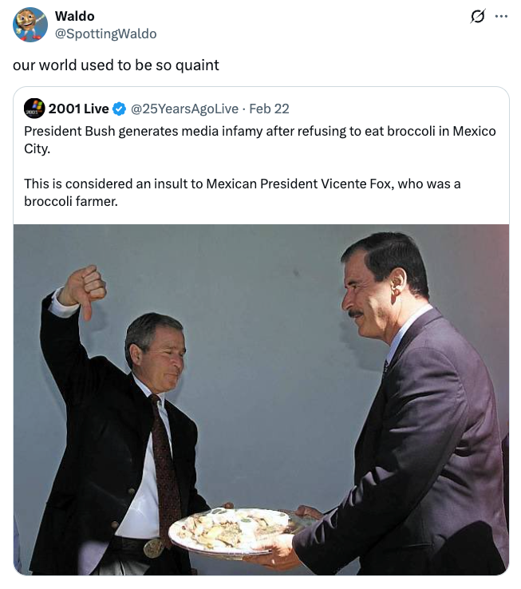
Task: Open the Waldo display name link
Action: click(x=74, y=17)
